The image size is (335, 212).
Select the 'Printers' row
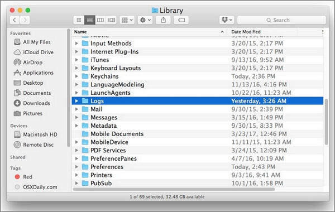[x=198, y=175]
